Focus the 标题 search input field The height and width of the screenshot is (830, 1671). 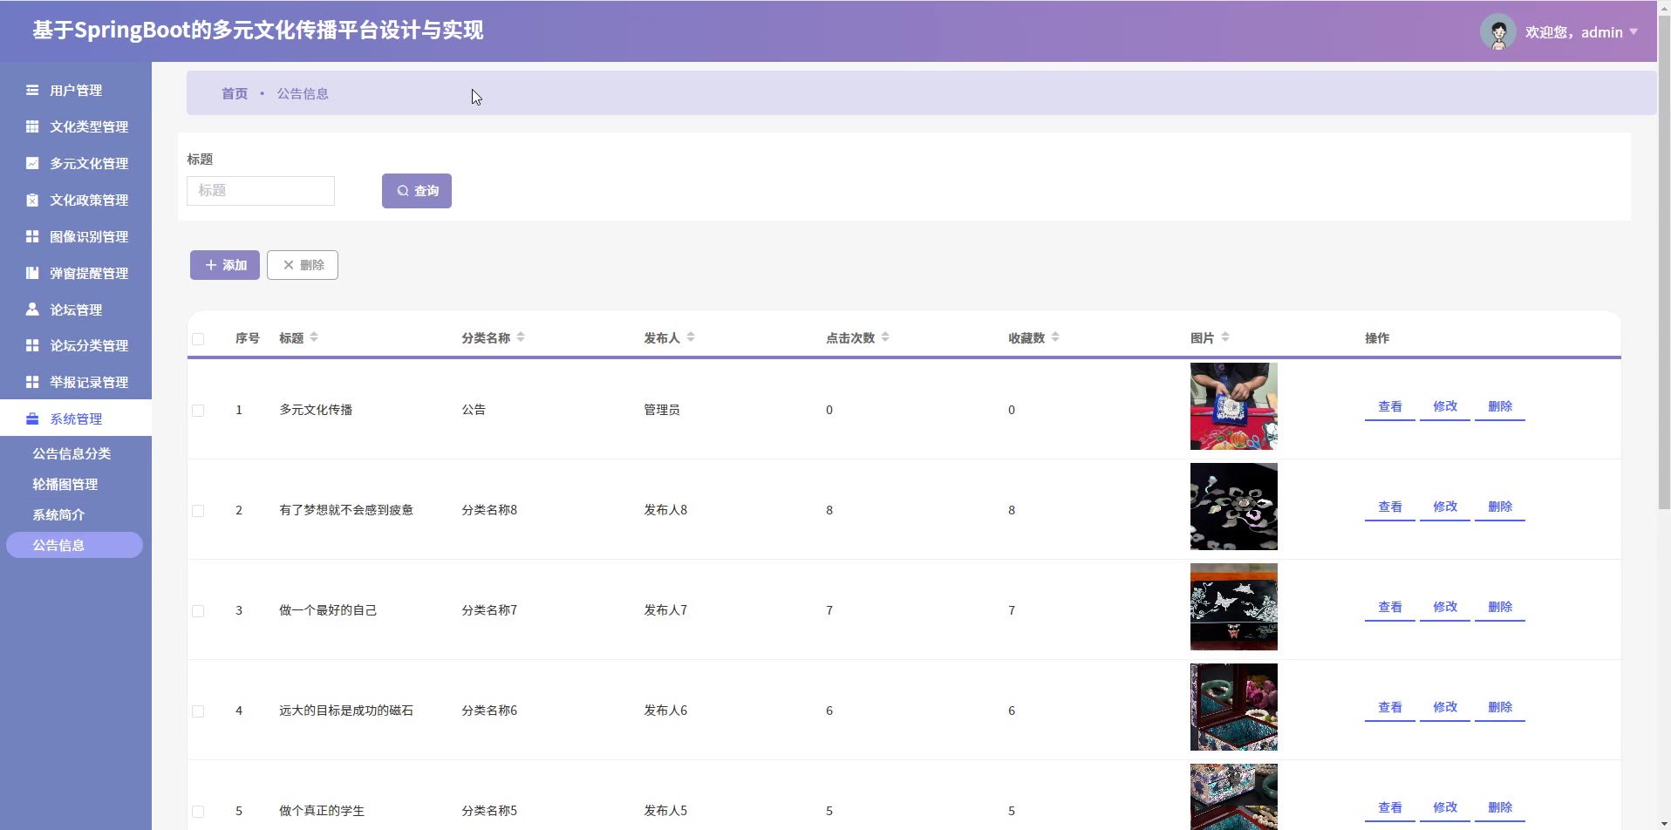coord(261,191)
